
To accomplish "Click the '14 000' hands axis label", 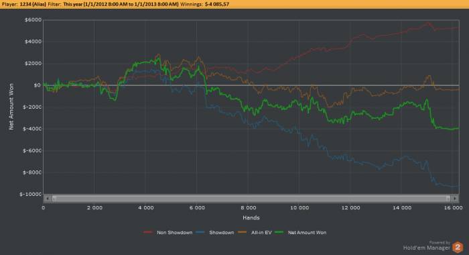I will pyautogui.click(x=402, y=207).
